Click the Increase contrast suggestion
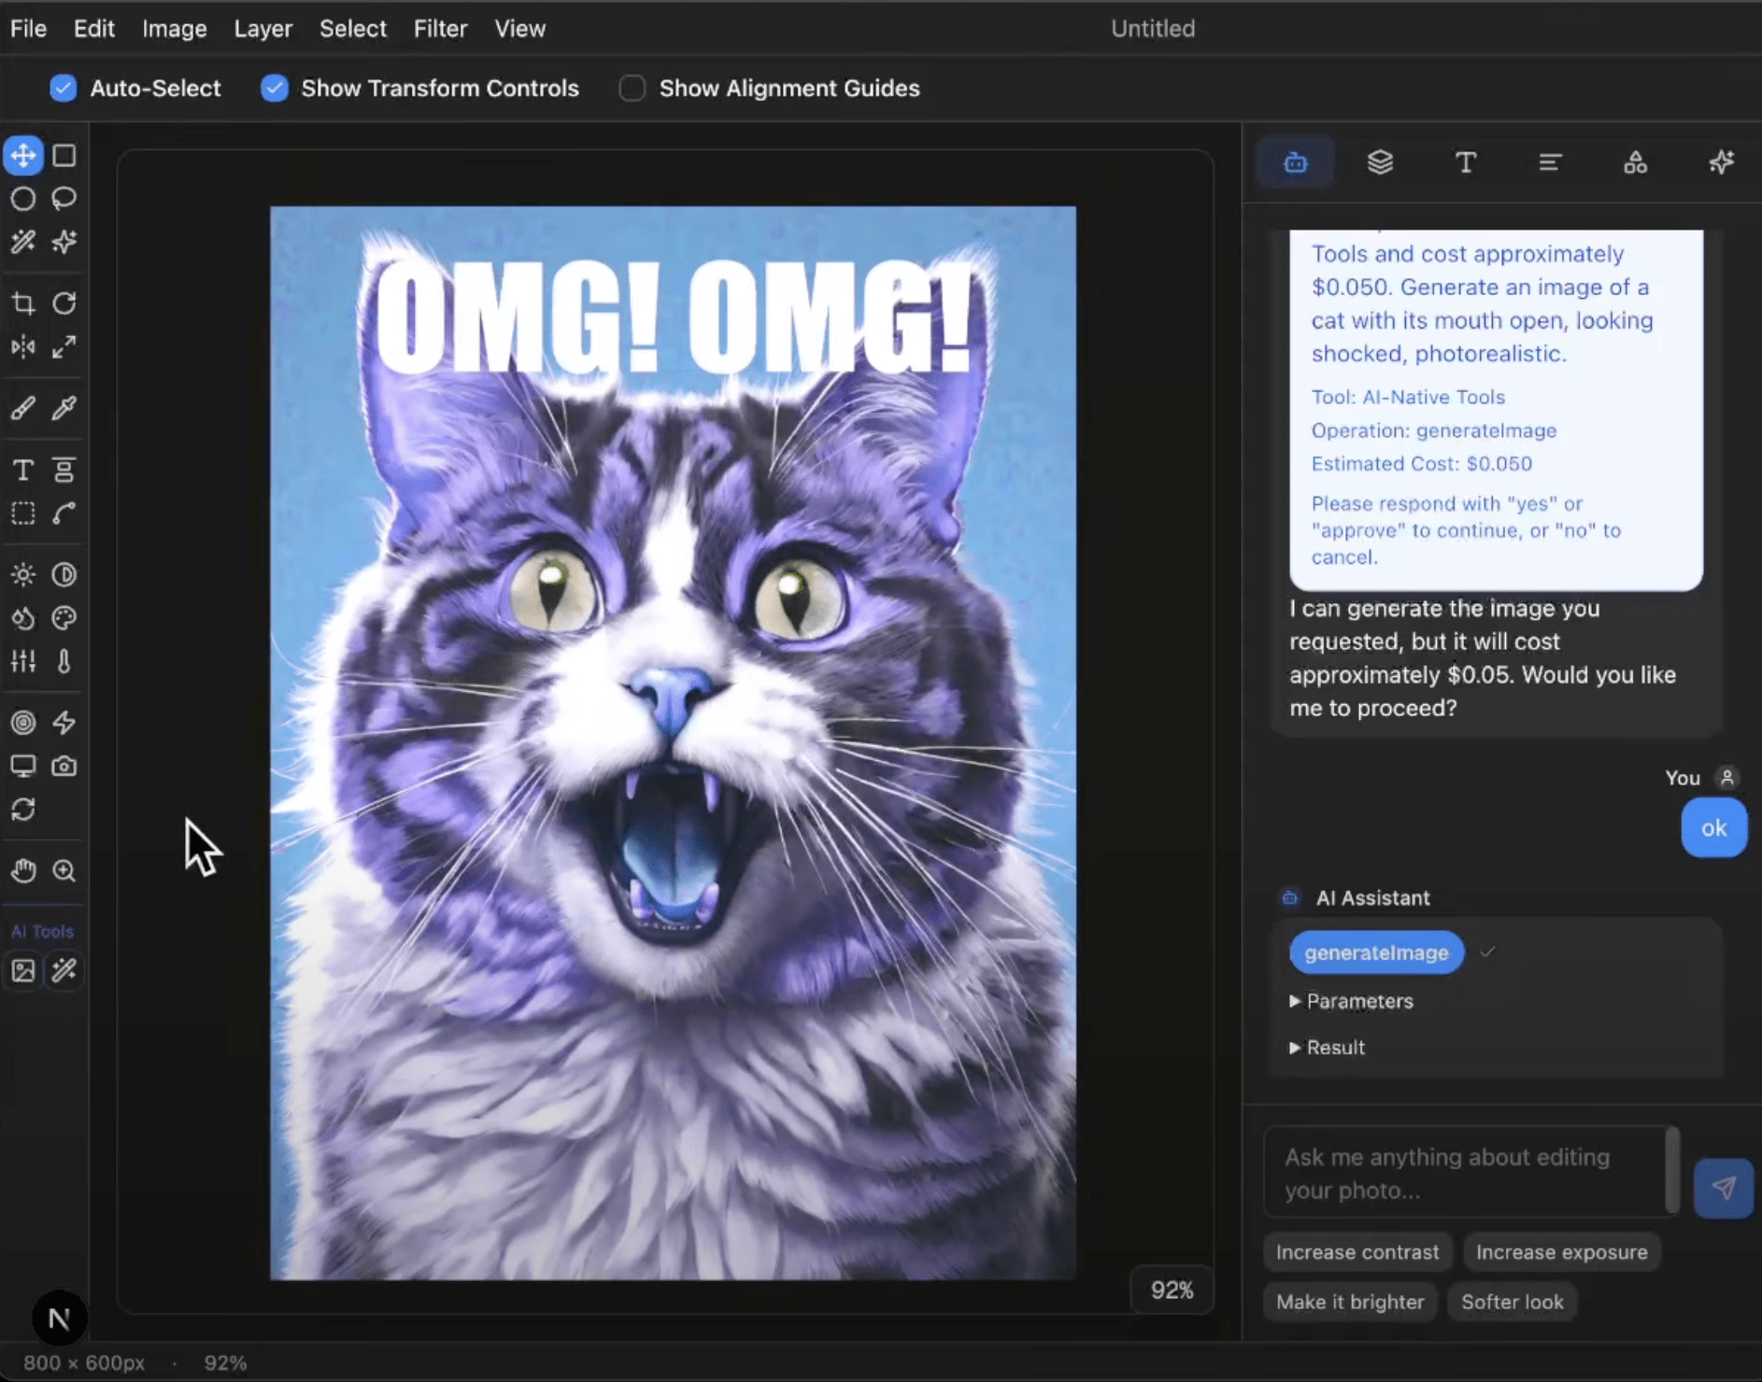Viewport: 1762px width, 1382px height. coord(1357,1252)
